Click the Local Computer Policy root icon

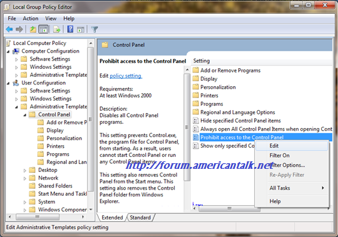pyautogui.click(x=8, y=43)
